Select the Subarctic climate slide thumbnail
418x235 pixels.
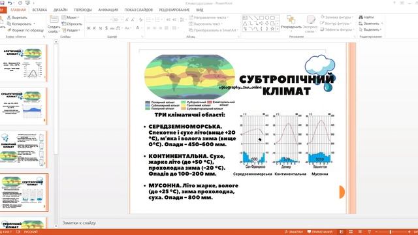tap(24, 106)
